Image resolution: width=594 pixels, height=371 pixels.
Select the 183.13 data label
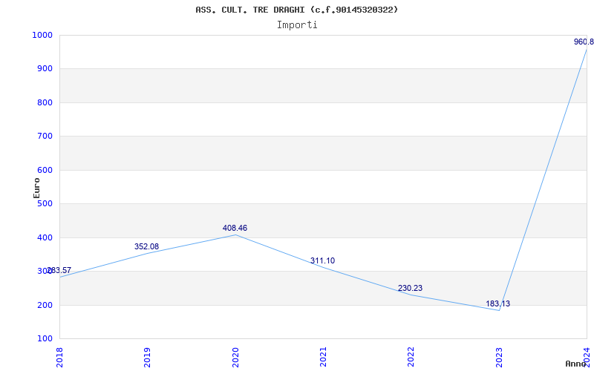[497, 303]
